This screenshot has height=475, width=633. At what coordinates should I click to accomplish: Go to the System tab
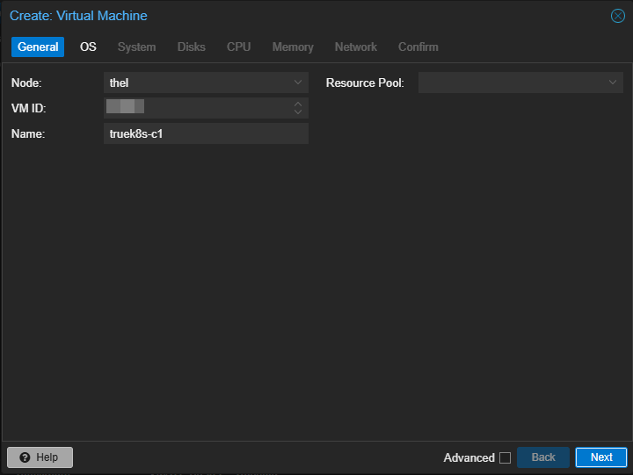click(136, 47)
